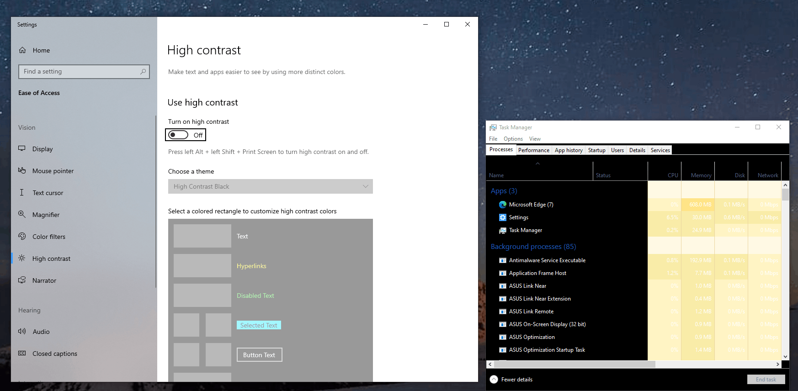Click the sort arrow above the Name column
This screenshot has height=391, width=798.
(538, 164)
